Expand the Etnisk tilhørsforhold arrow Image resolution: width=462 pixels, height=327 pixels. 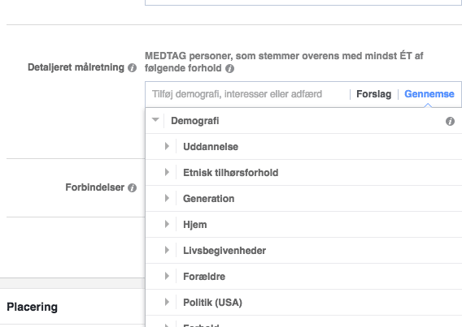click(x=167, y=172)
